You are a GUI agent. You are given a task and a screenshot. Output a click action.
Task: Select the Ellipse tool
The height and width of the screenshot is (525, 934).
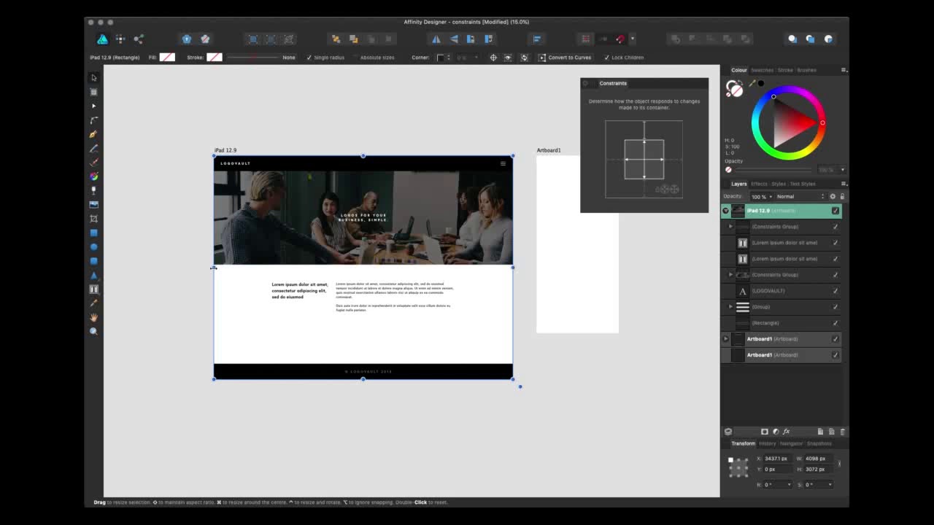(x=93, y=246)
